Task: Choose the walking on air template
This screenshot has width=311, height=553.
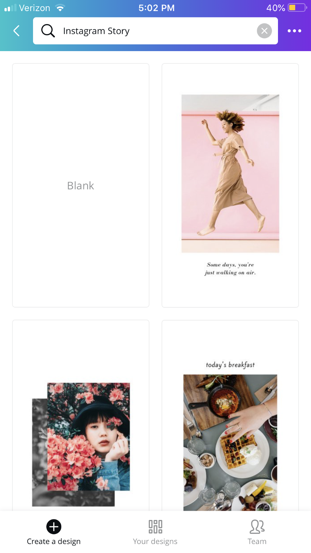Action: pos(230,185)
